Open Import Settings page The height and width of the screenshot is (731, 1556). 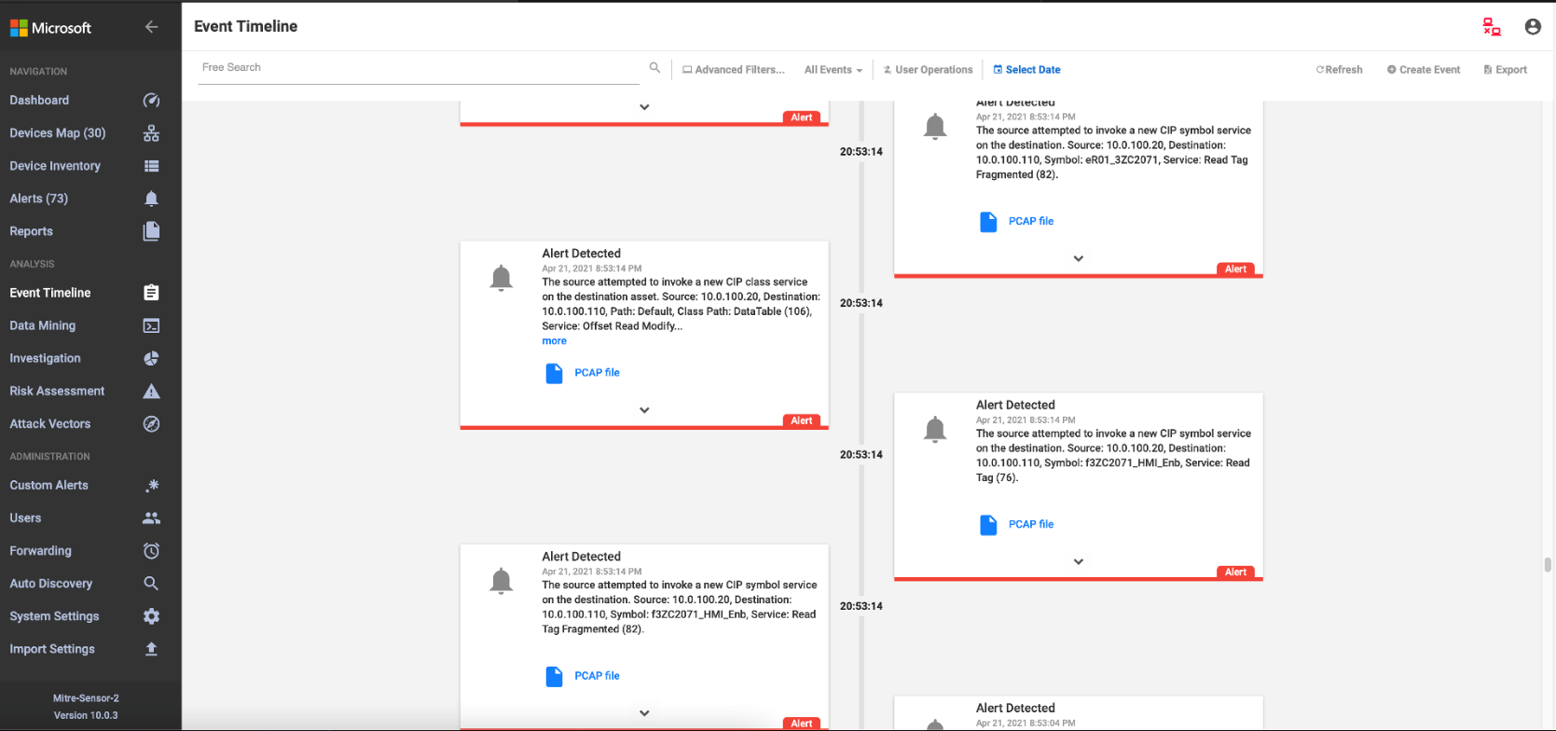point(52,649)
